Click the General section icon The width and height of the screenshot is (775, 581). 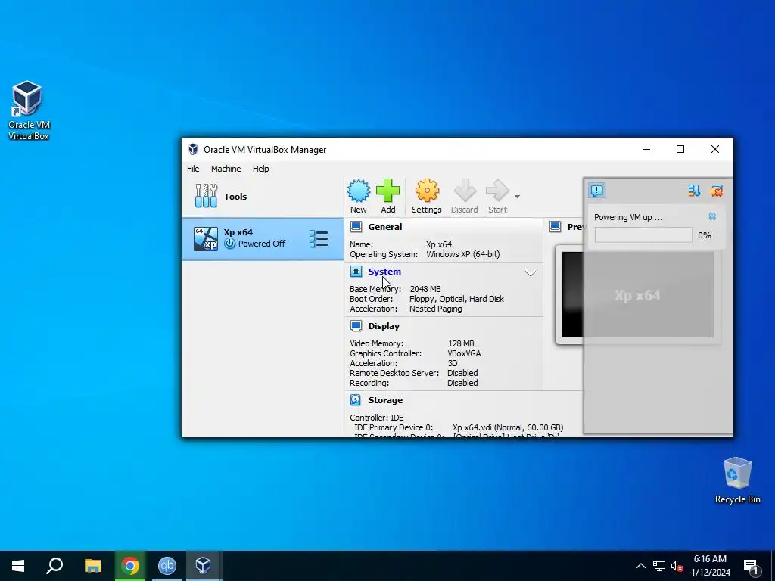[356, 227]
